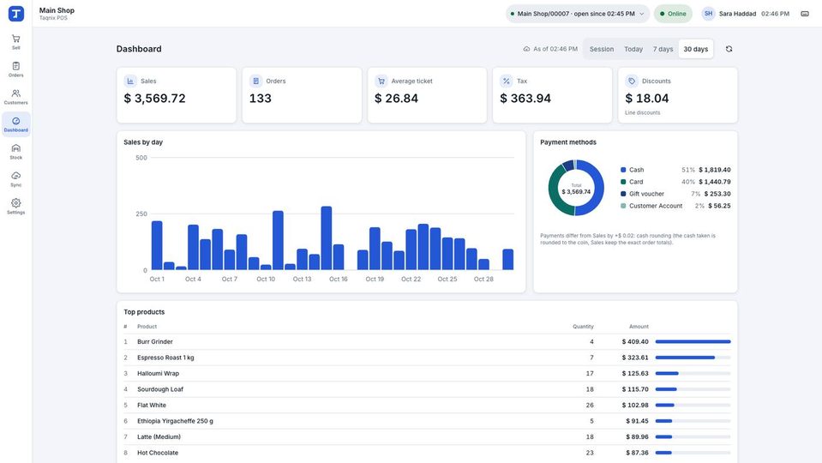Click the Product column header
822x463 pixels.
tap(147, 327)
